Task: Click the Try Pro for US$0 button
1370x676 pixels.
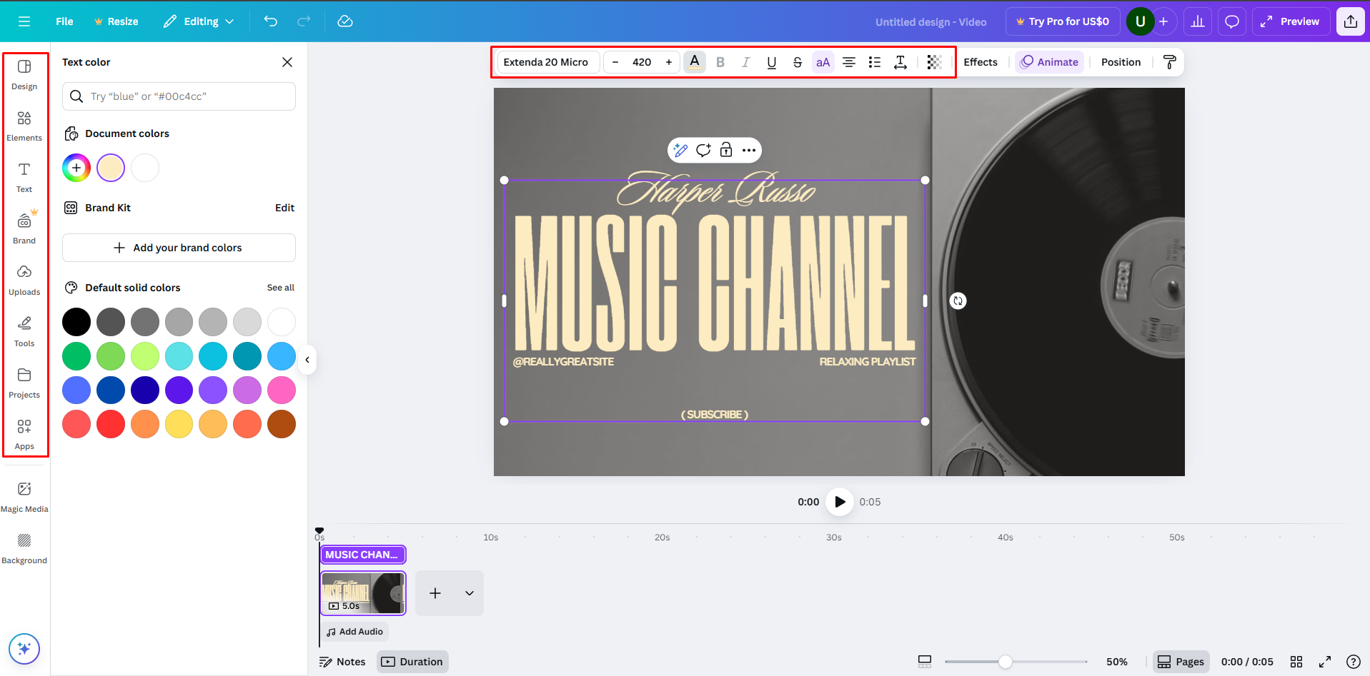Action: [x=1063, y=21]
